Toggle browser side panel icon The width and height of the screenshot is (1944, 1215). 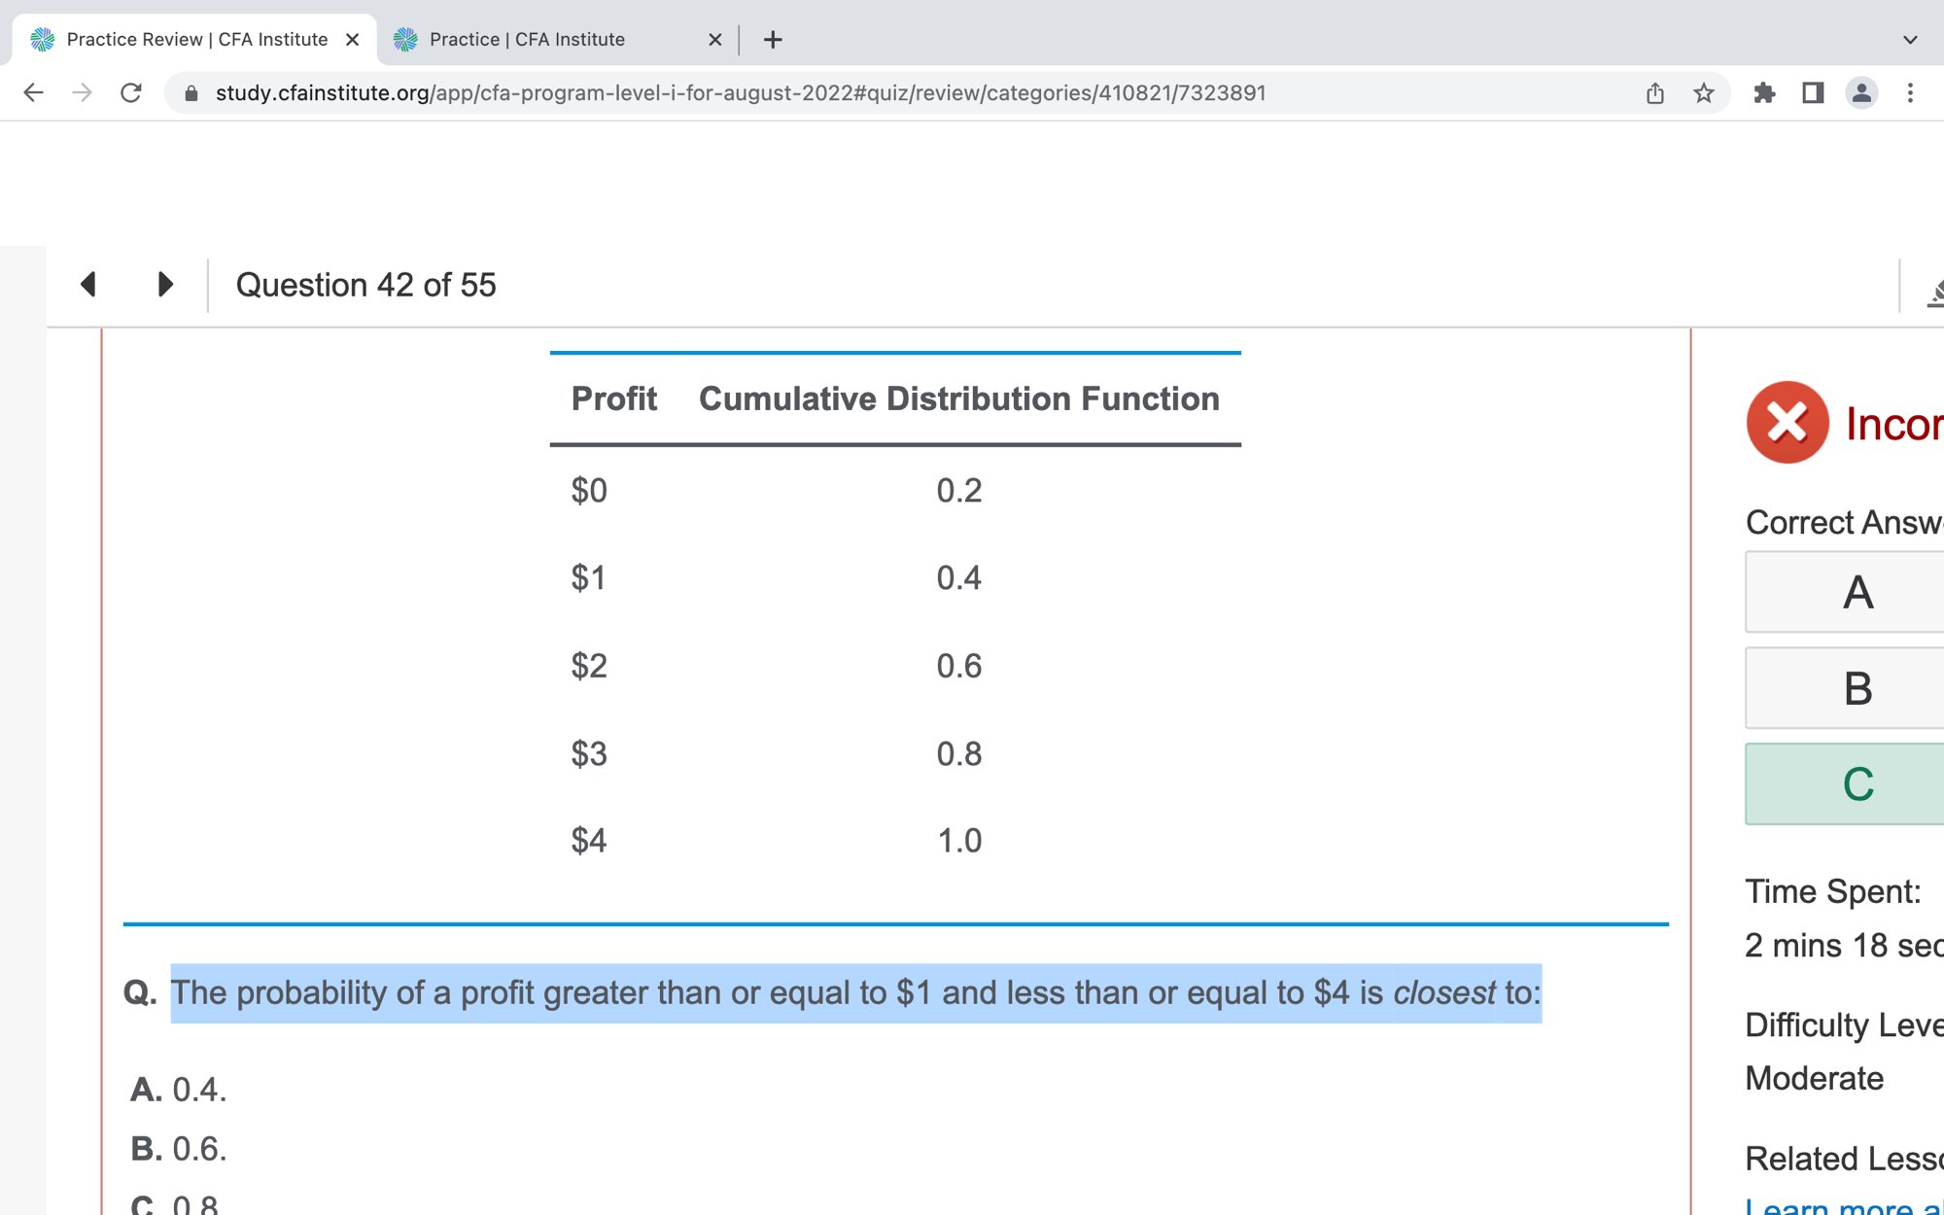click(1813, 93)
